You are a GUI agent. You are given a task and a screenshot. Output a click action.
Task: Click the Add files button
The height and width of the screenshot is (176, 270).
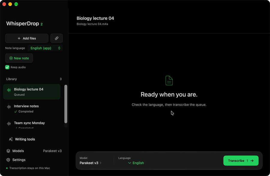[x=27, y=38]
